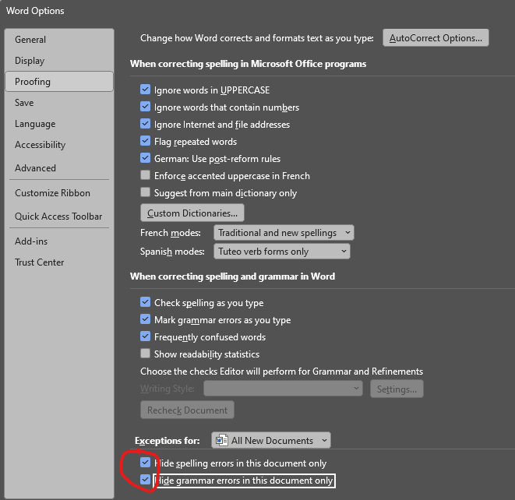Screen dimensions: 515x500
Task: Uncheck Hide spelling errors in this document
Action: pos(145,463)
